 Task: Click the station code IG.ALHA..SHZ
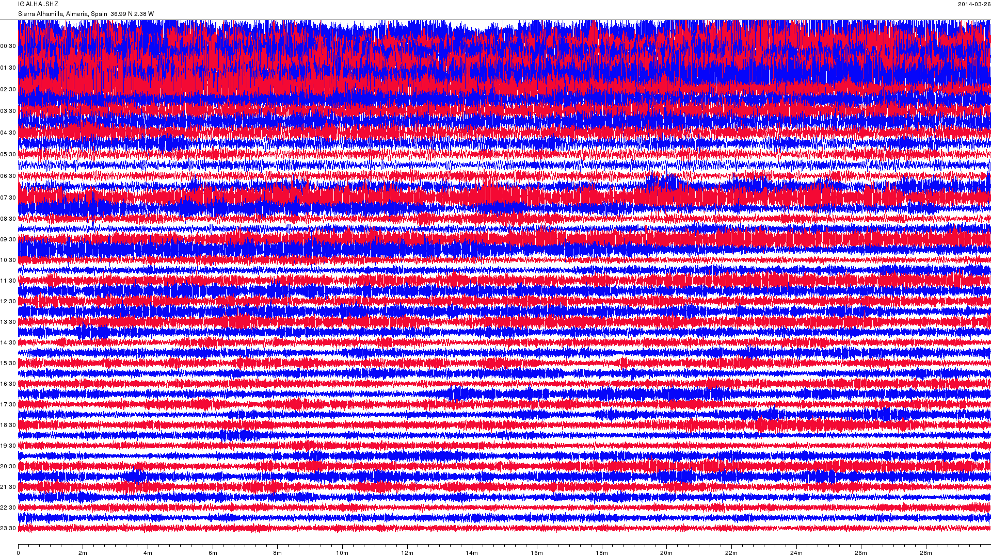coord(38,4)
